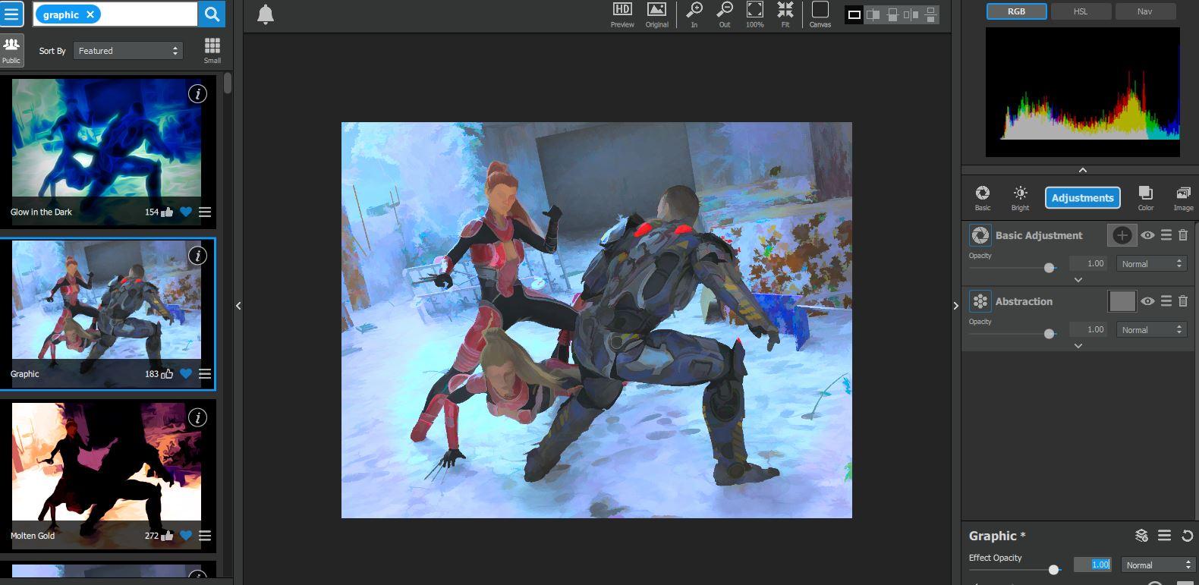This screenshot has width=1199, height=585.
Task: Open the Bright adjustments category
Action: [1021, 197]
